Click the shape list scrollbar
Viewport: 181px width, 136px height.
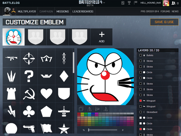pyautogui.click(x=73, y=62)
